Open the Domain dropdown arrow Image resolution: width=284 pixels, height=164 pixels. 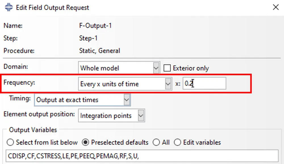tap(156, 68)
